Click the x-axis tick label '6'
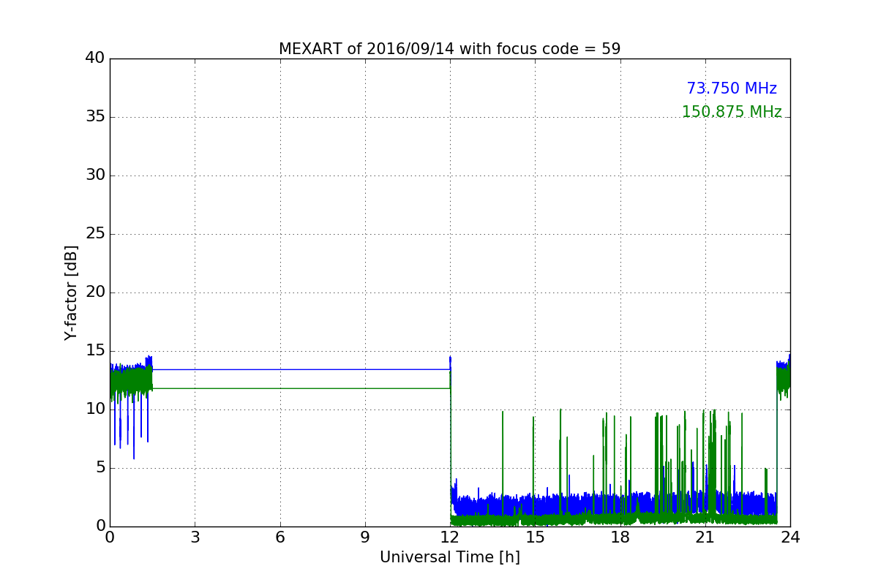The height and width of the screenshot is (585, 878). pos(280,537)
